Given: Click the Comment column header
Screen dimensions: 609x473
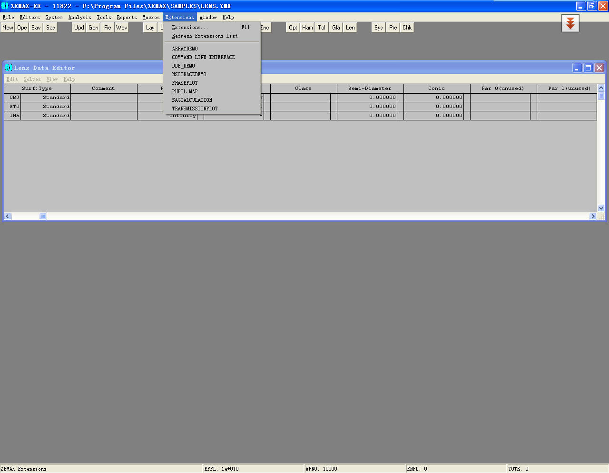Looking at the screenshot, I should point(104,89).
